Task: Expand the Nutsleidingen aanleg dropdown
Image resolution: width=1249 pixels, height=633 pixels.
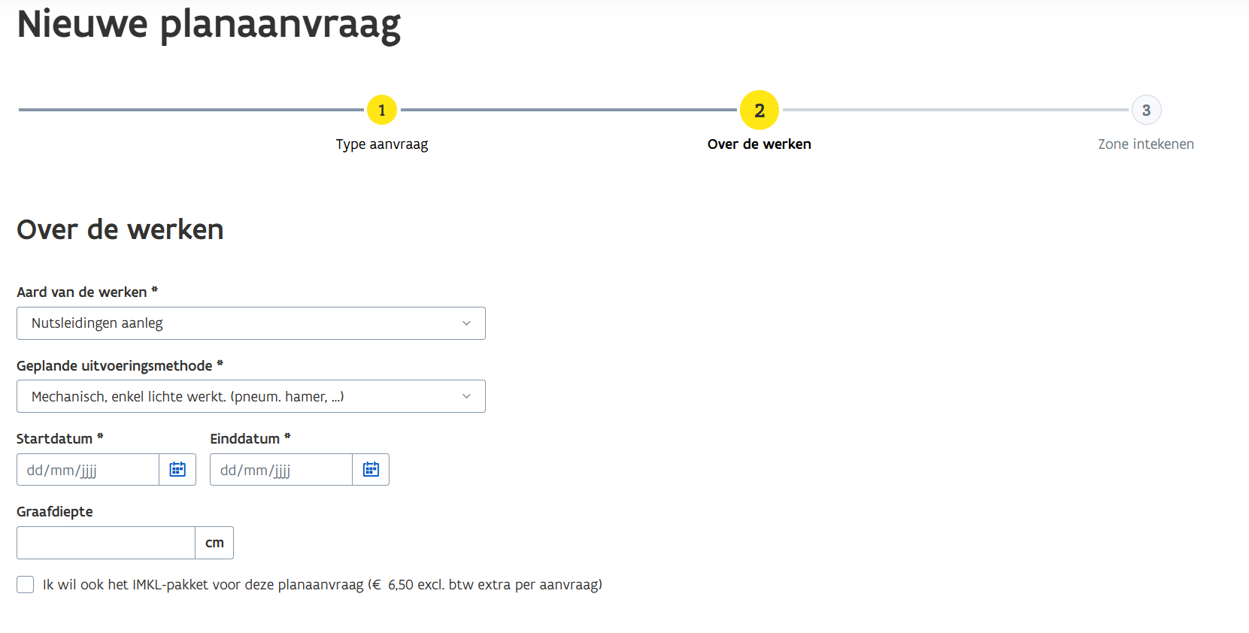Action: click(x=250, y=323)
